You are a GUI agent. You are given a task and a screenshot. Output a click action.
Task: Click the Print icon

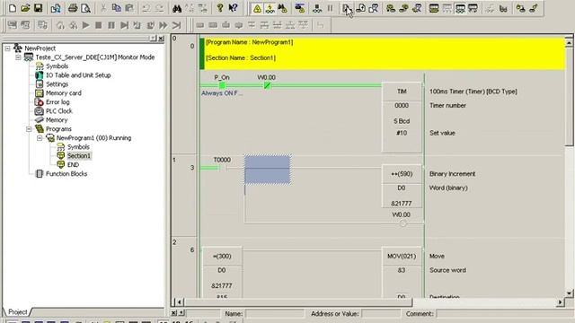point(73,8)
